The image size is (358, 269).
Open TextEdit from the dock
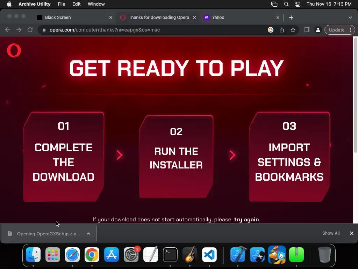151,255
